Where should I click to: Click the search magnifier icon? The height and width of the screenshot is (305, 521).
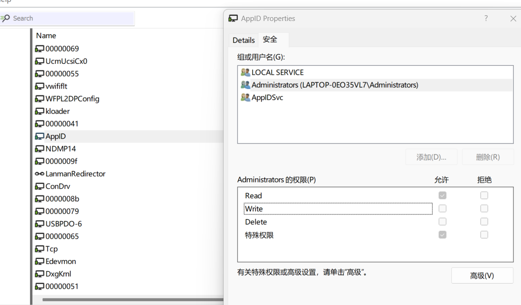6,18
